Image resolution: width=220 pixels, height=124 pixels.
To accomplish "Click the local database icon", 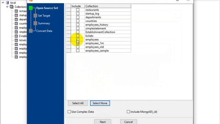I will coord(8,2).
